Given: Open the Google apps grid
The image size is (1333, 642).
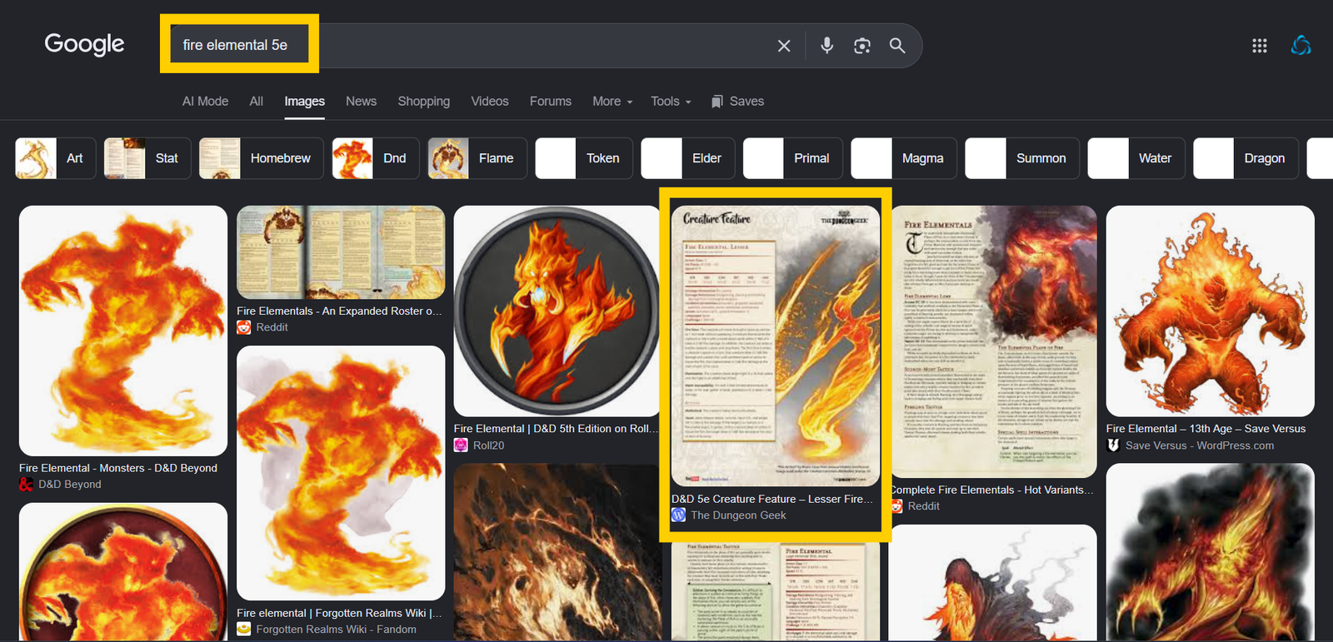Looking at the screenshot, I should tap(1260, 46).
